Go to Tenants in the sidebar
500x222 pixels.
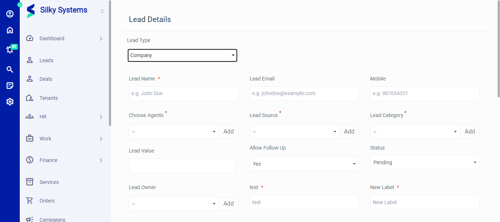pyautogui.click(x=48, y=98)
